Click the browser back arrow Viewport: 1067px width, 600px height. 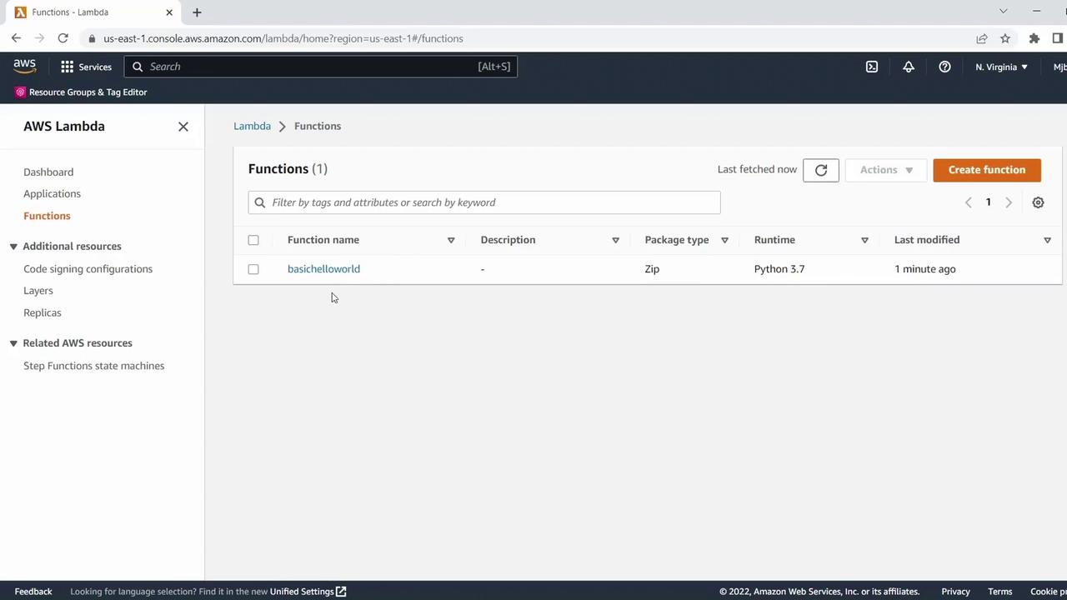tap(16, 38)
